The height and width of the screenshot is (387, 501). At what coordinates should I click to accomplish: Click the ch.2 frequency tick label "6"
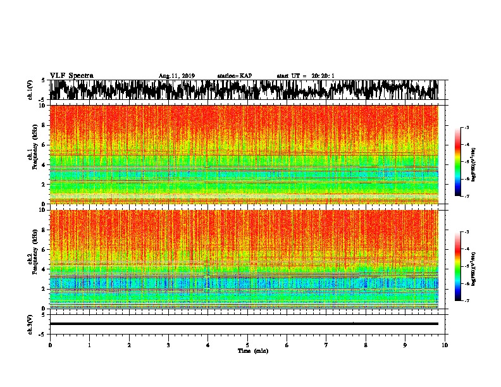tap(44, 249)
